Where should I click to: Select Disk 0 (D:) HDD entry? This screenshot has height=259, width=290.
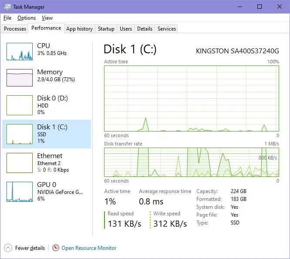coord(47,105)
